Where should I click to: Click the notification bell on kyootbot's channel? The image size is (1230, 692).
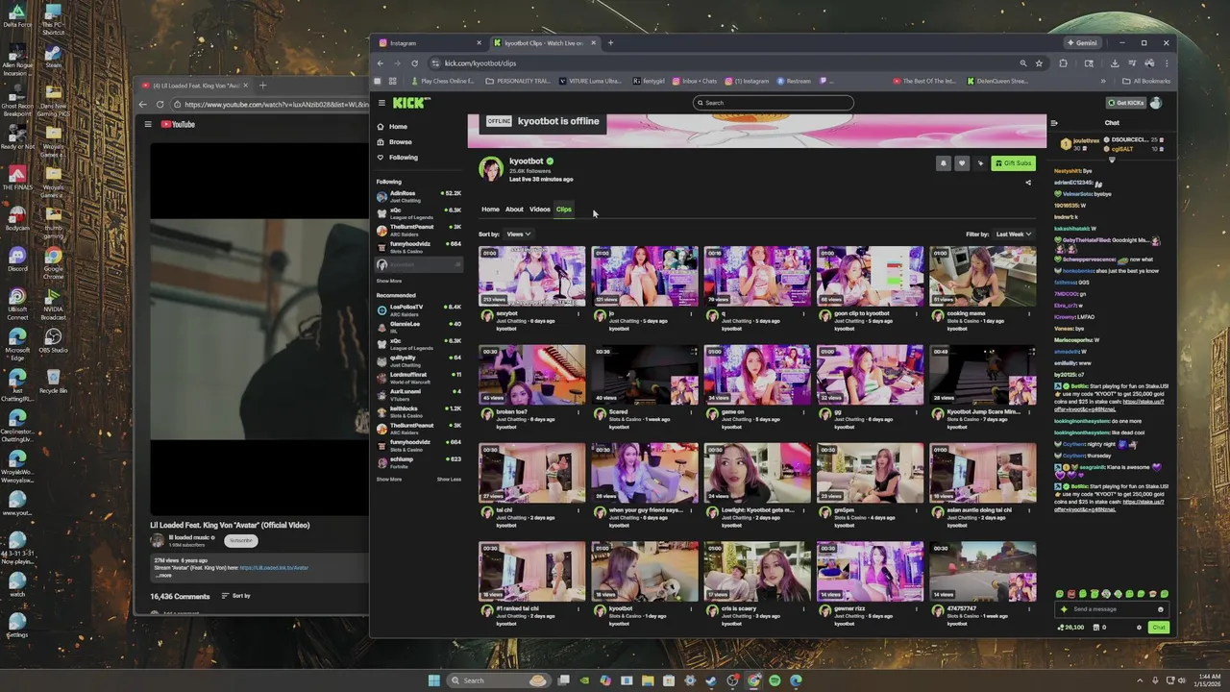[x=943, y=163]
